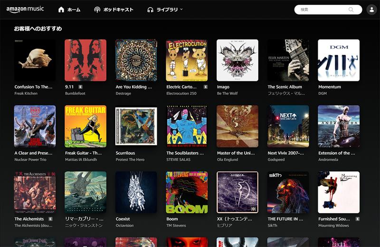The width and height of the screenshot is (380, 247).
Task: Open Next Vivix Godspeed album cover
Action: pos(288,126)
